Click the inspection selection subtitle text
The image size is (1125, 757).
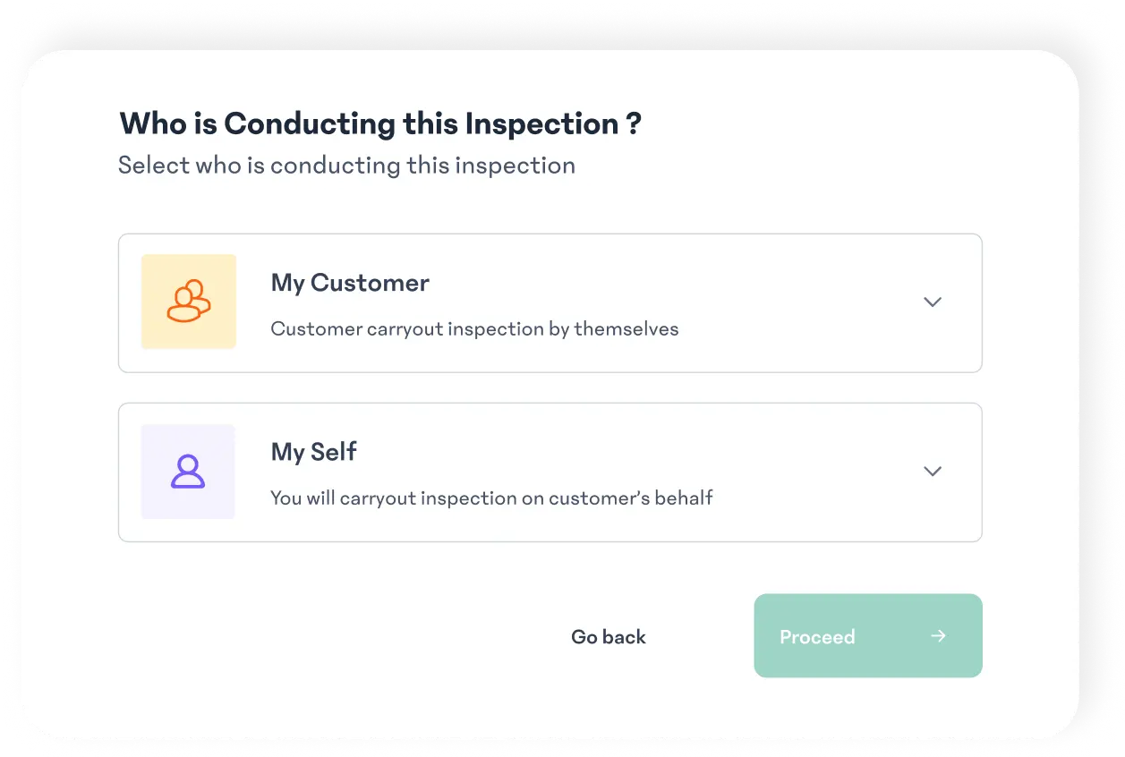[x=347, y=165]
